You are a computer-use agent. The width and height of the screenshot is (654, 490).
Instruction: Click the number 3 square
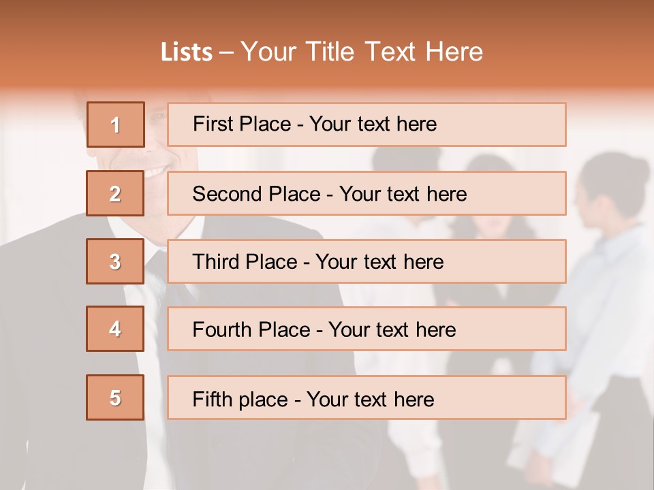tap(115, 261)
